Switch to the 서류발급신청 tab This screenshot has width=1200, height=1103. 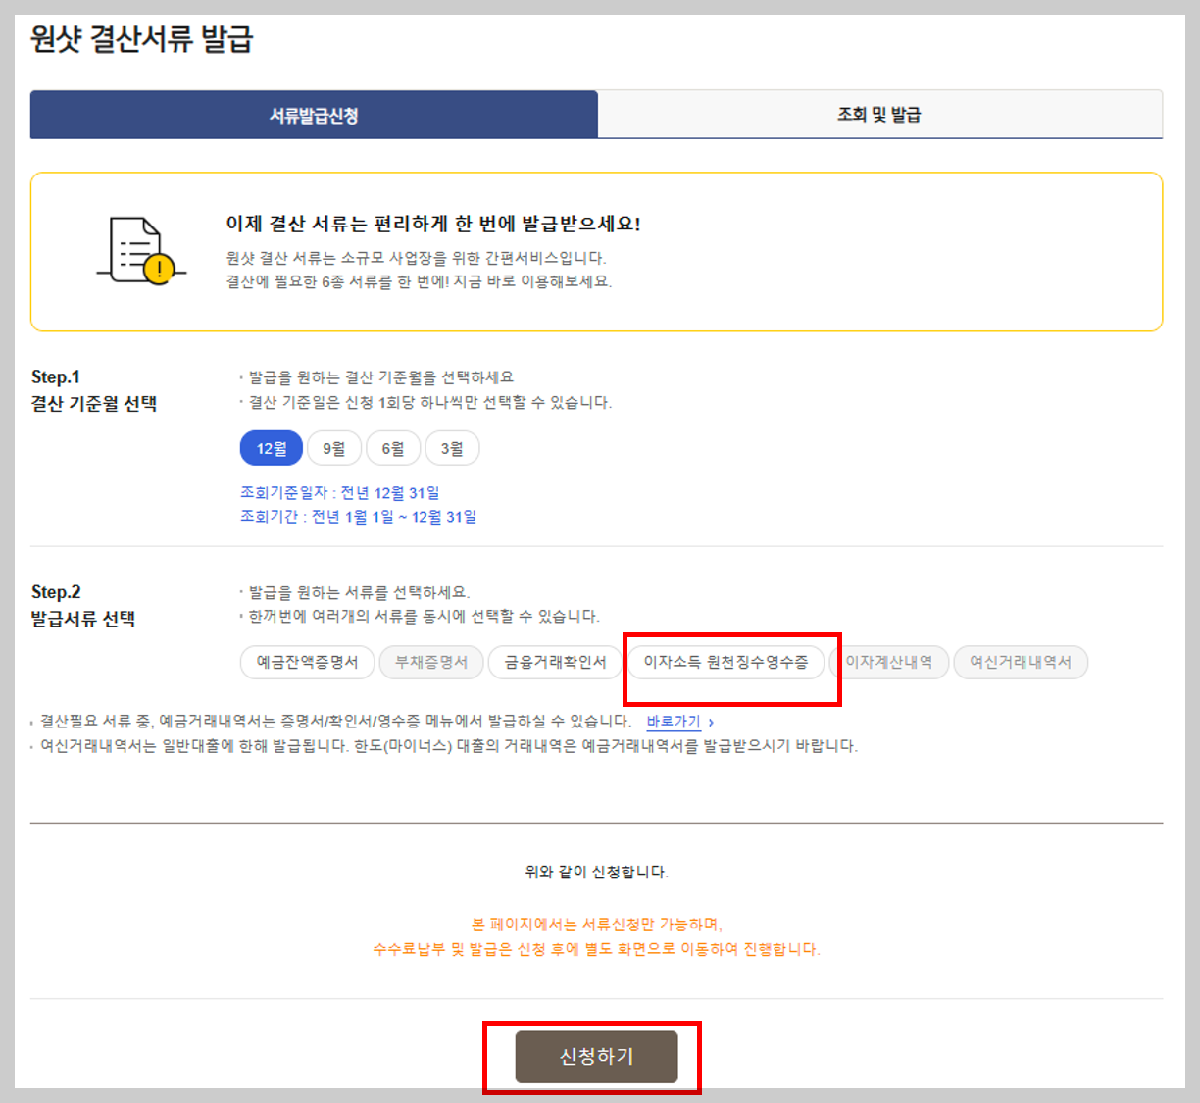tap(314, 115)
